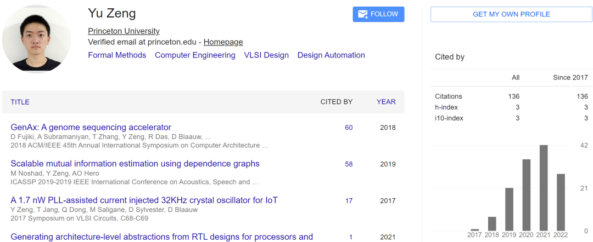This screenshot has height=242, width=593.
Task: Click the Follow button with envelope icon
Action: 378,14
